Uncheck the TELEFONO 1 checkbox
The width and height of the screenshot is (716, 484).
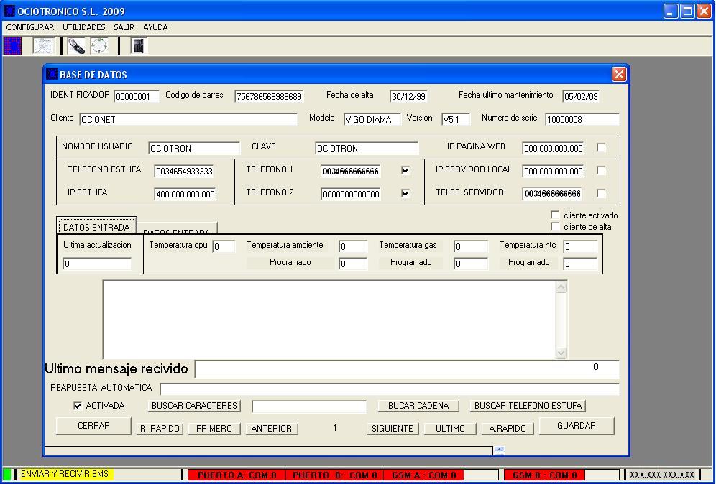(x=405, y=171)
